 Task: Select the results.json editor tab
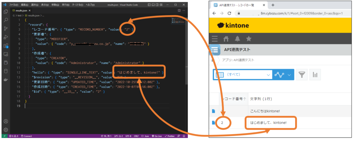coord(21,11)
